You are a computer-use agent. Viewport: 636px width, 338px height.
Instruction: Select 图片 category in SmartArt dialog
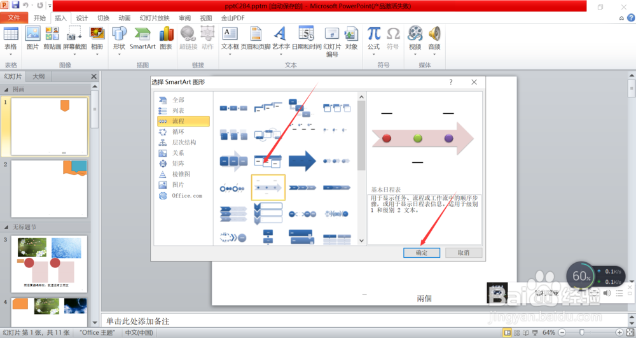click(183, 185)
